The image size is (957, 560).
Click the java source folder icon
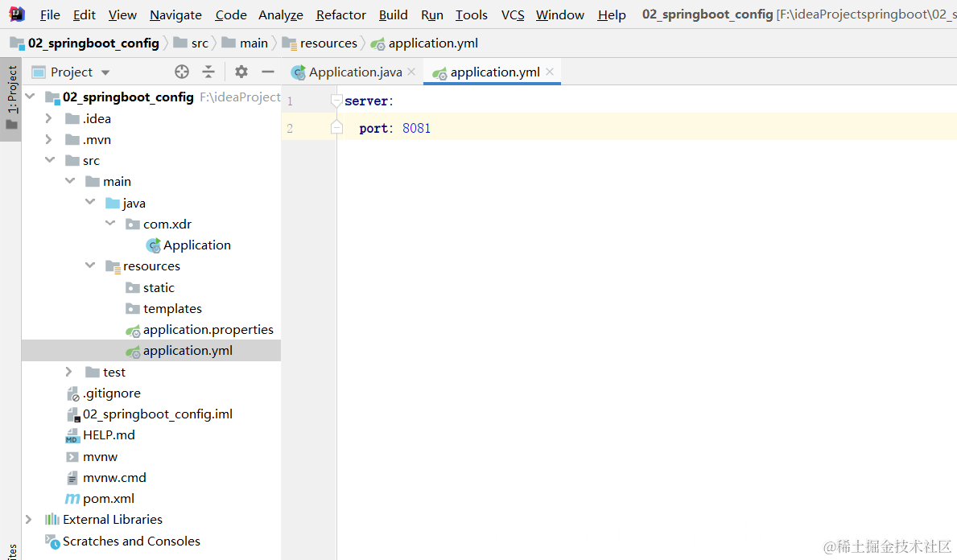tap(113, 203)
